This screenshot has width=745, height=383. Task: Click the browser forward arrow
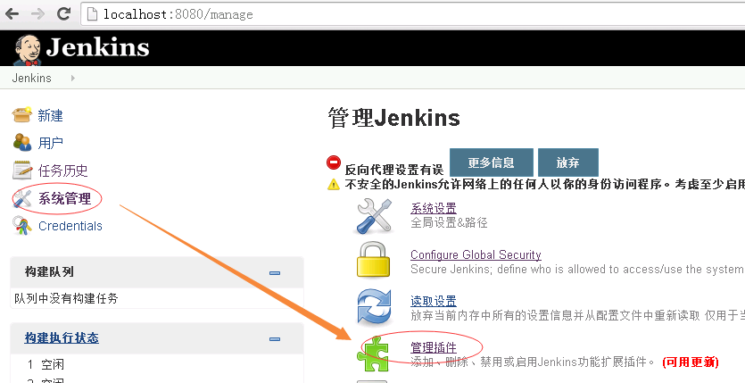click(x=37, y=13)
